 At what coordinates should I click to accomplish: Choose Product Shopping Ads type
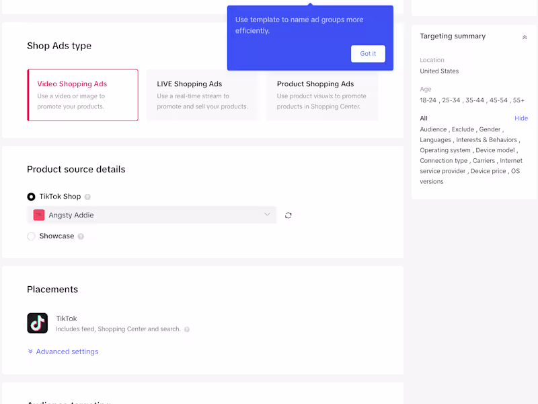(x=322, y=95)
